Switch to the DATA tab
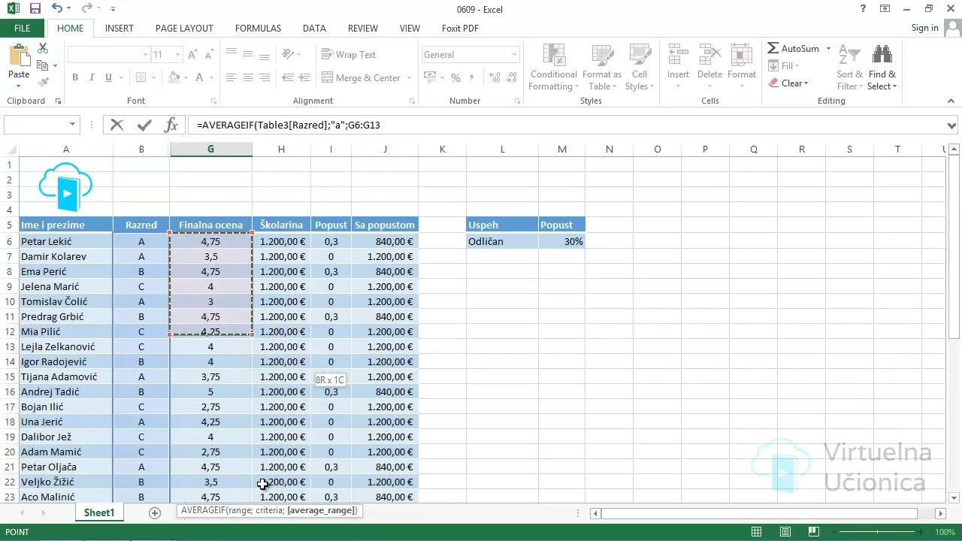962x541 pixels. coord(314,28)
